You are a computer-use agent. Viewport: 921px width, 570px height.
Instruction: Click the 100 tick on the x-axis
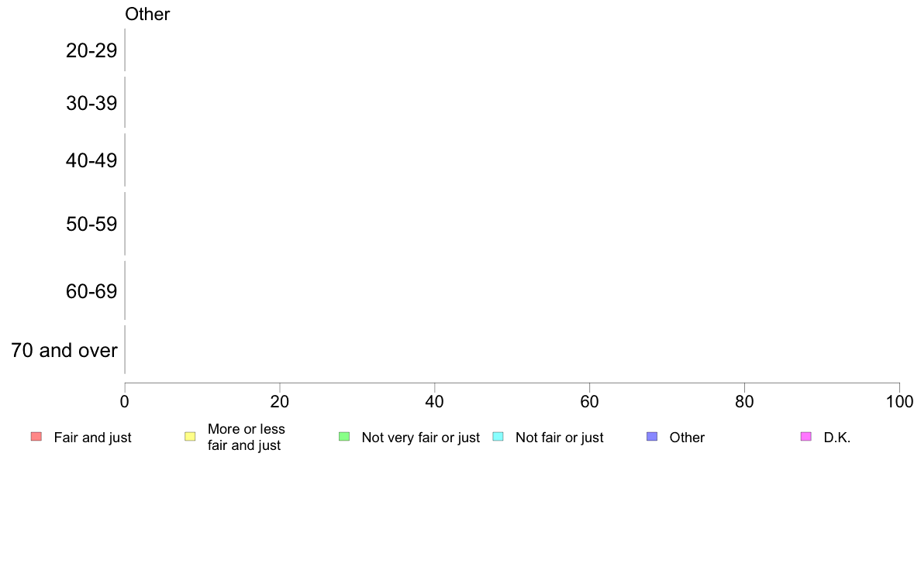tap(899, 401)
